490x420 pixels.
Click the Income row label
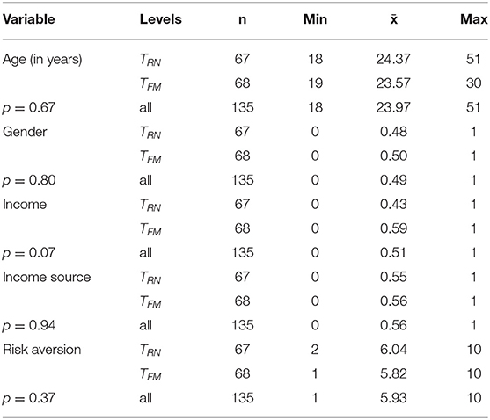point(25,205)
